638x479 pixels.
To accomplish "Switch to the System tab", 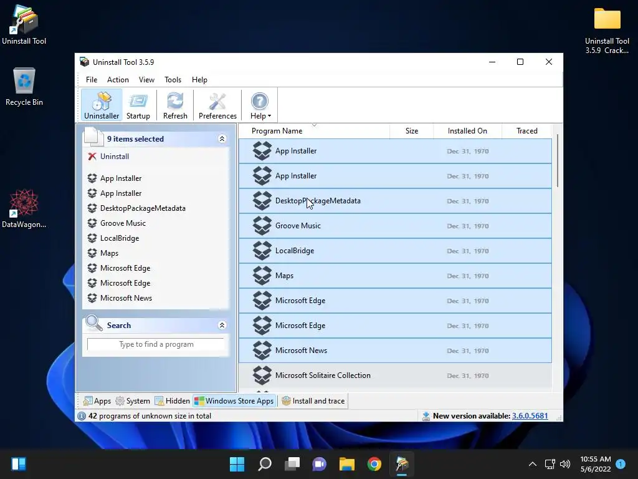I will tap(133, 401).
